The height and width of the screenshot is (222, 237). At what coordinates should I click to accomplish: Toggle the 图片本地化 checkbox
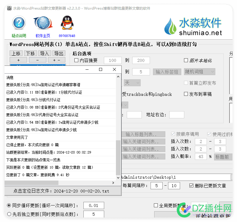(x=186, y=60)
